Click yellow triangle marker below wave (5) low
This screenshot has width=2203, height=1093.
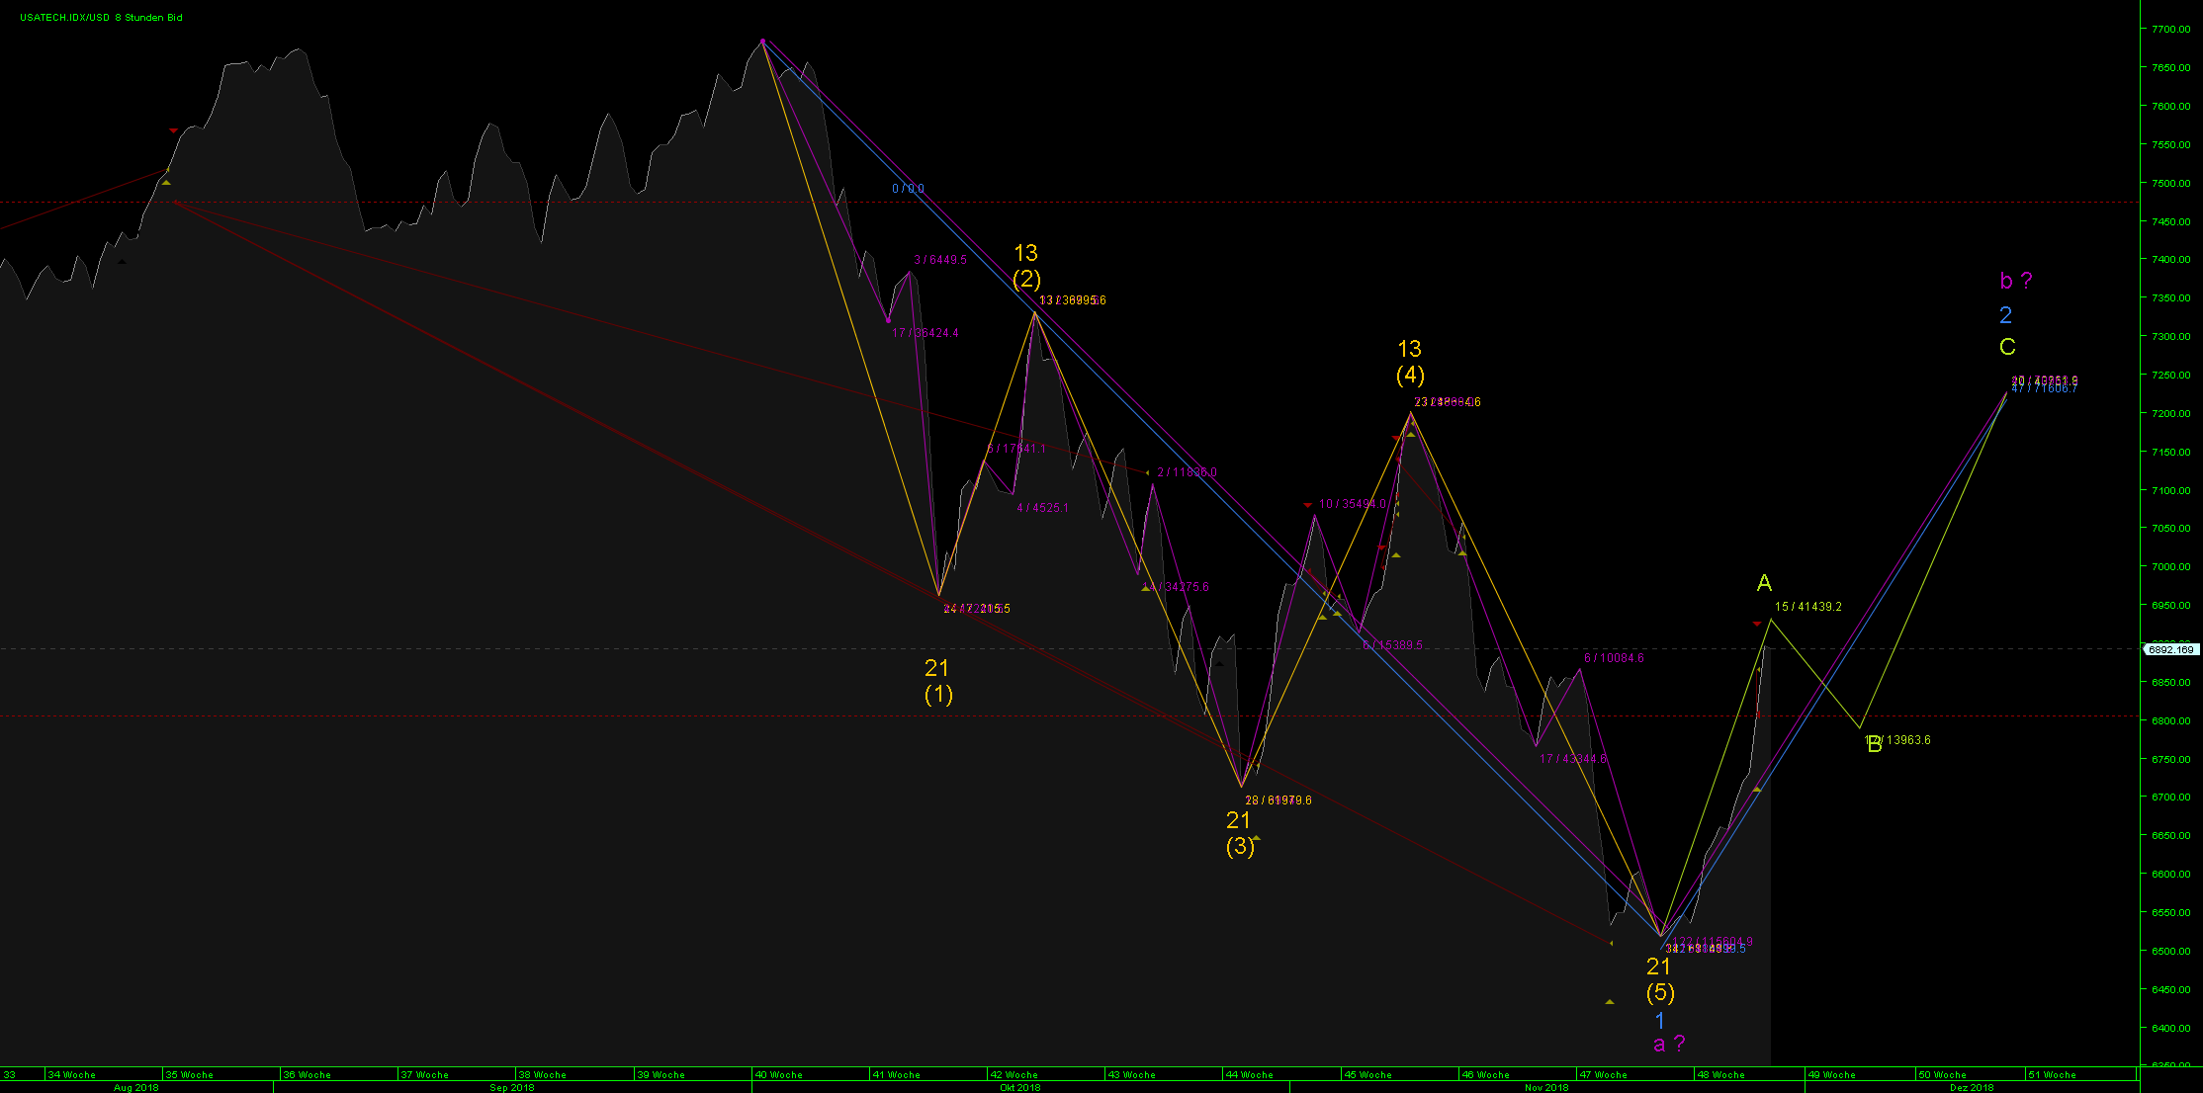1610,1002
